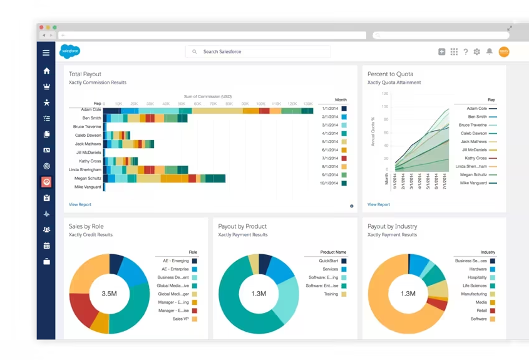Open View Report under Total Payout

click(x=80, y=204)
